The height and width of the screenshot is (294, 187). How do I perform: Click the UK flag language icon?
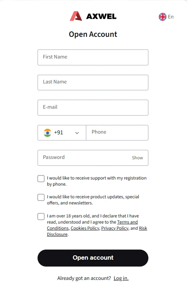pyautogui.click(x=162, y=17)
